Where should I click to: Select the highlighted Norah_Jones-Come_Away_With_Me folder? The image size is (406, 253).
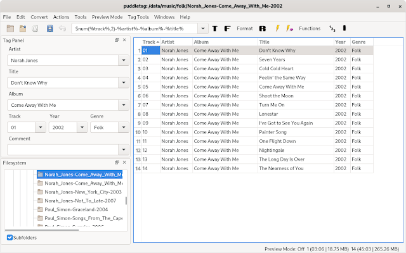point(80,175)
